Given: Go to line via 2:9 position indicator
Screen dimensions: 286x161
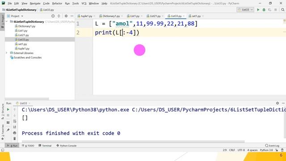Looking at the screenshot, I should point(224,150).
